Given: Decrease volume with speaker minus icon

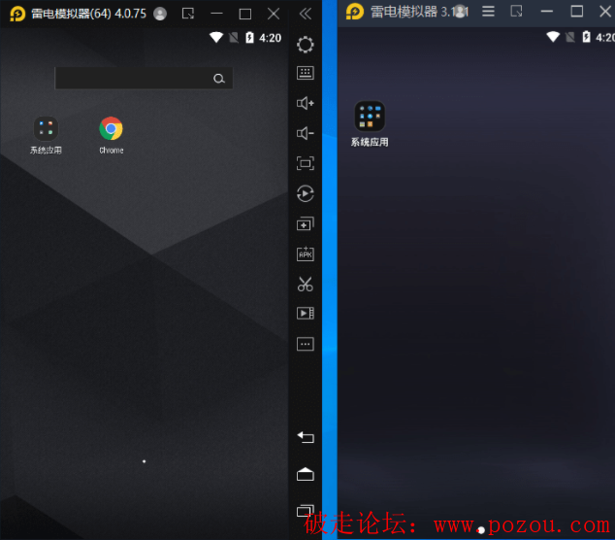Looking at the screenshot, I should [x=306, y=133].
